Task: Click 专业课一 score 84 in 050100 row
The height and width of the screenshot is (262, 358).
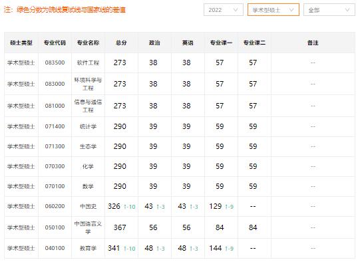Action: coord(220,227)
